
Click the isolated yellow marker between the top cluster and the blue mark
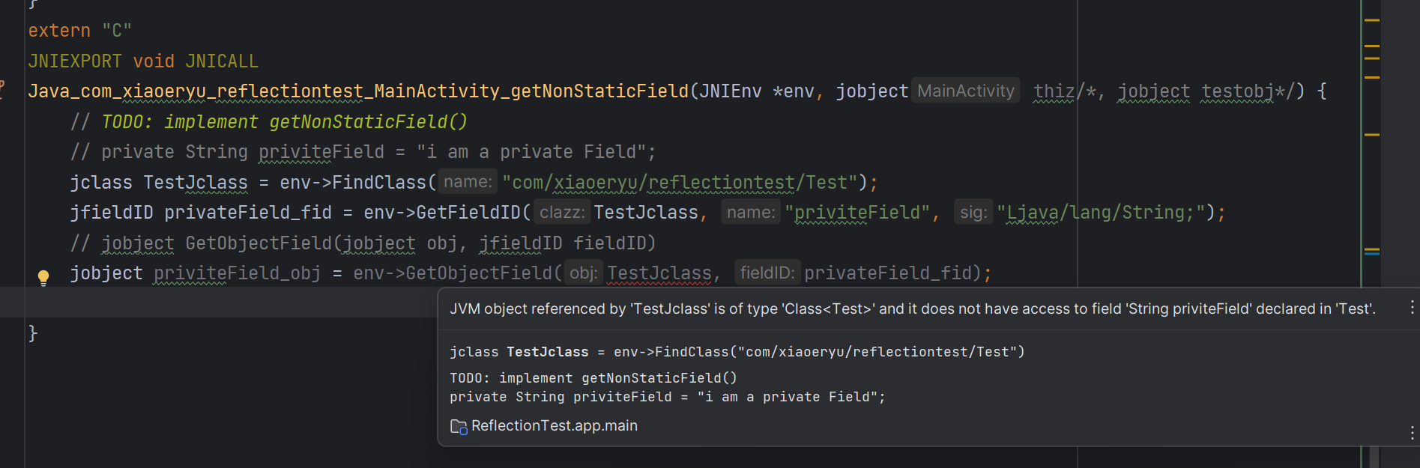pyautogui.click(x=1372, y=135)
